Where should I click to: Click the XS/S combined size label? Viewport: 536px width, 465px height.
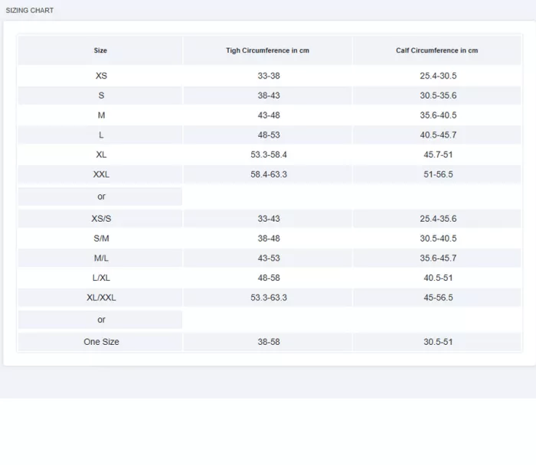[x=101, y=219]
